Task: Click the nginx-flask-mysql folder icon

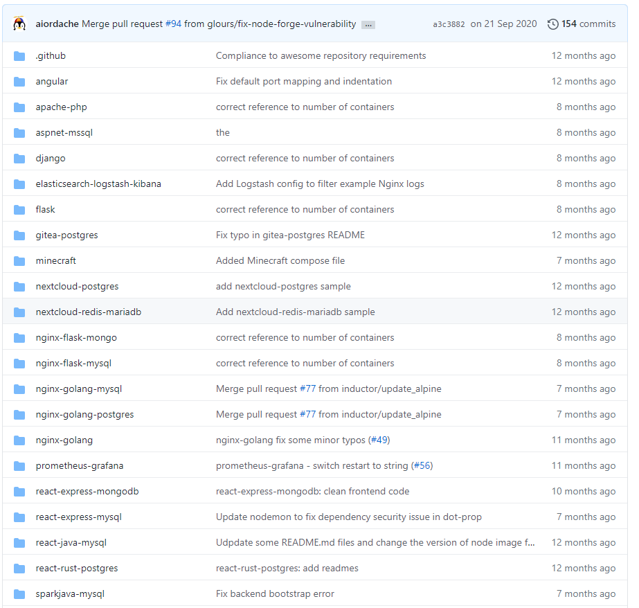Action: [19, 364]
